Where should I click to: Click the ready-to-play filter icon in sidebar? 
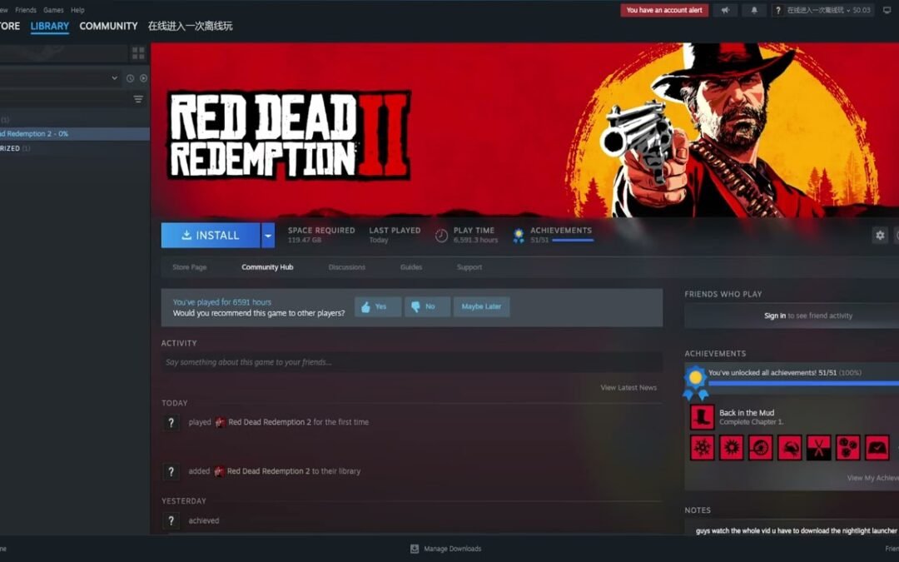(x=143, y=78)
